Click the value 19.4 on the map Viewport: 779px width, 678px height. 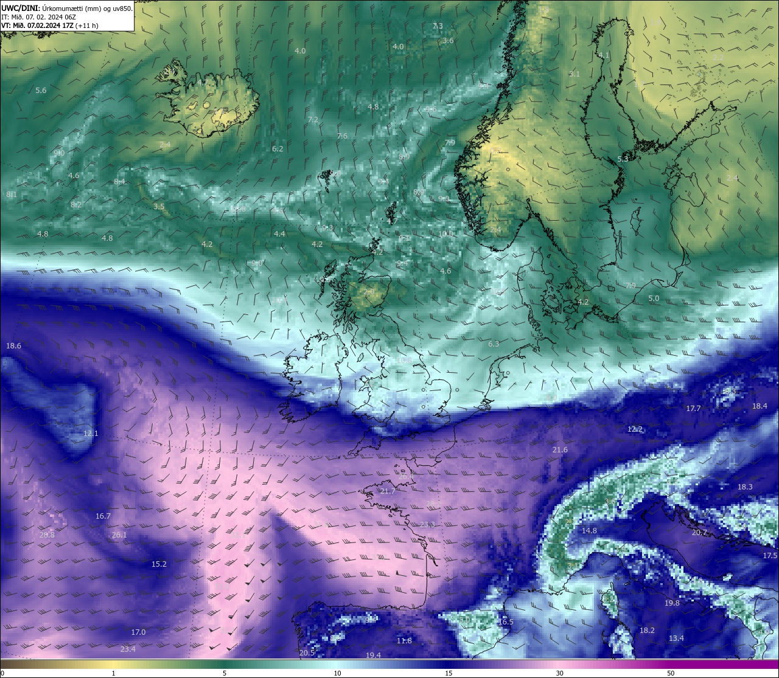[x=373, y=656]
